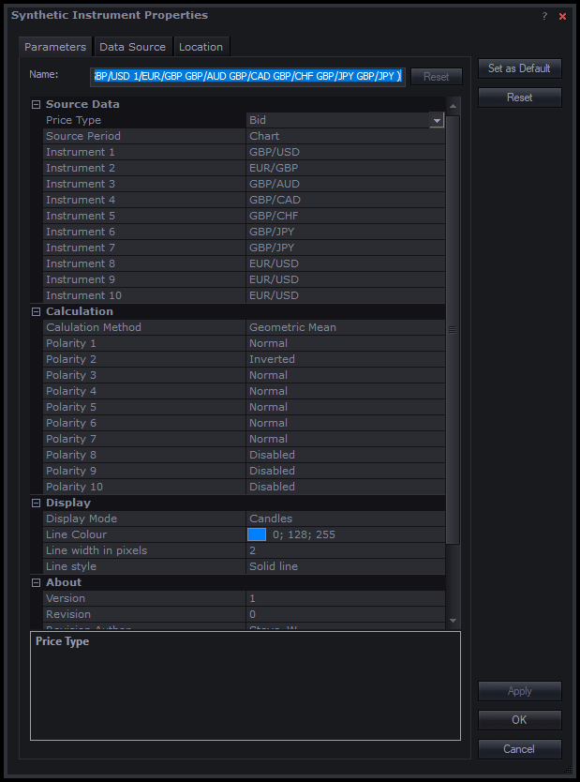Select Instrument 2 value EUR/GBP
The image size is (580, 782).
(x=346, y=168)
